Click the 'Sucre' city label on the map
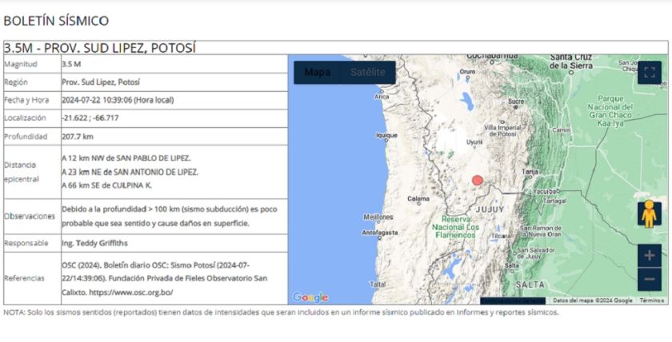 click(516, 101)
